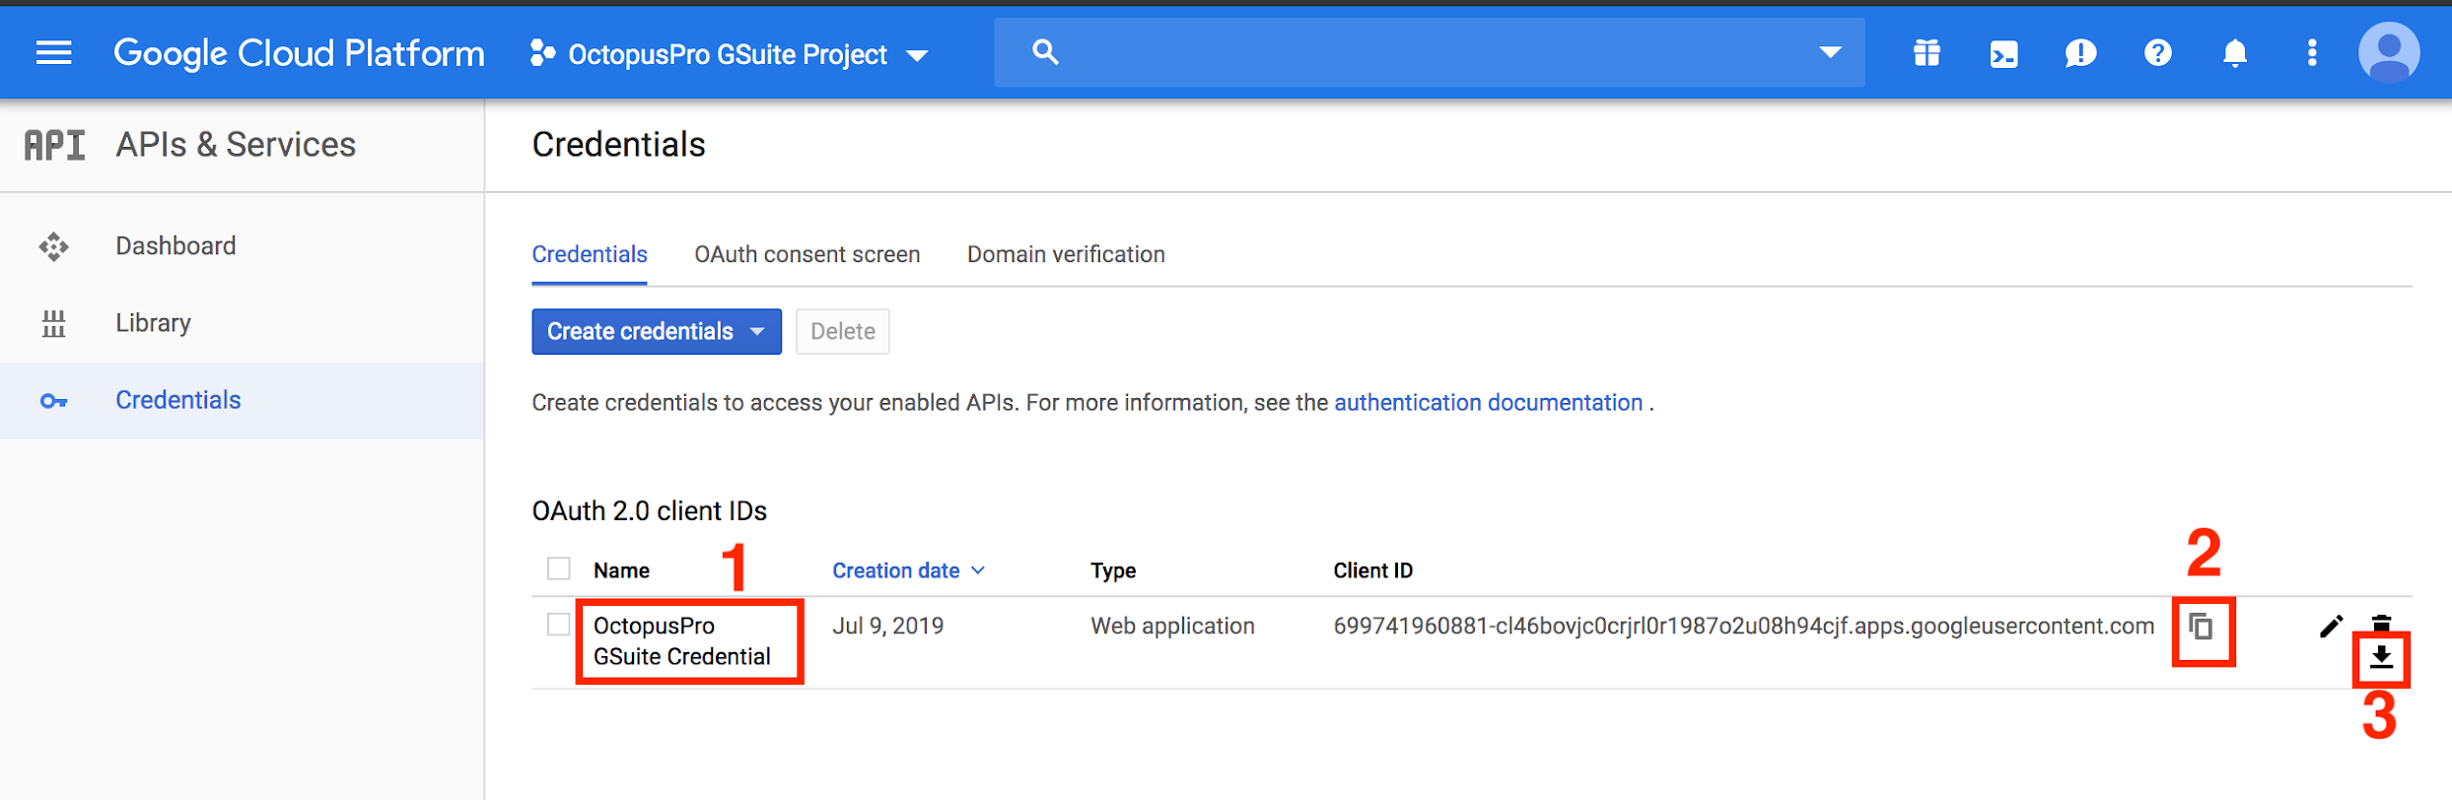Viewport: 2452px width, 800px height.
Task: Expand the search bar dropdown arrow
Action: coord(1830,52)
